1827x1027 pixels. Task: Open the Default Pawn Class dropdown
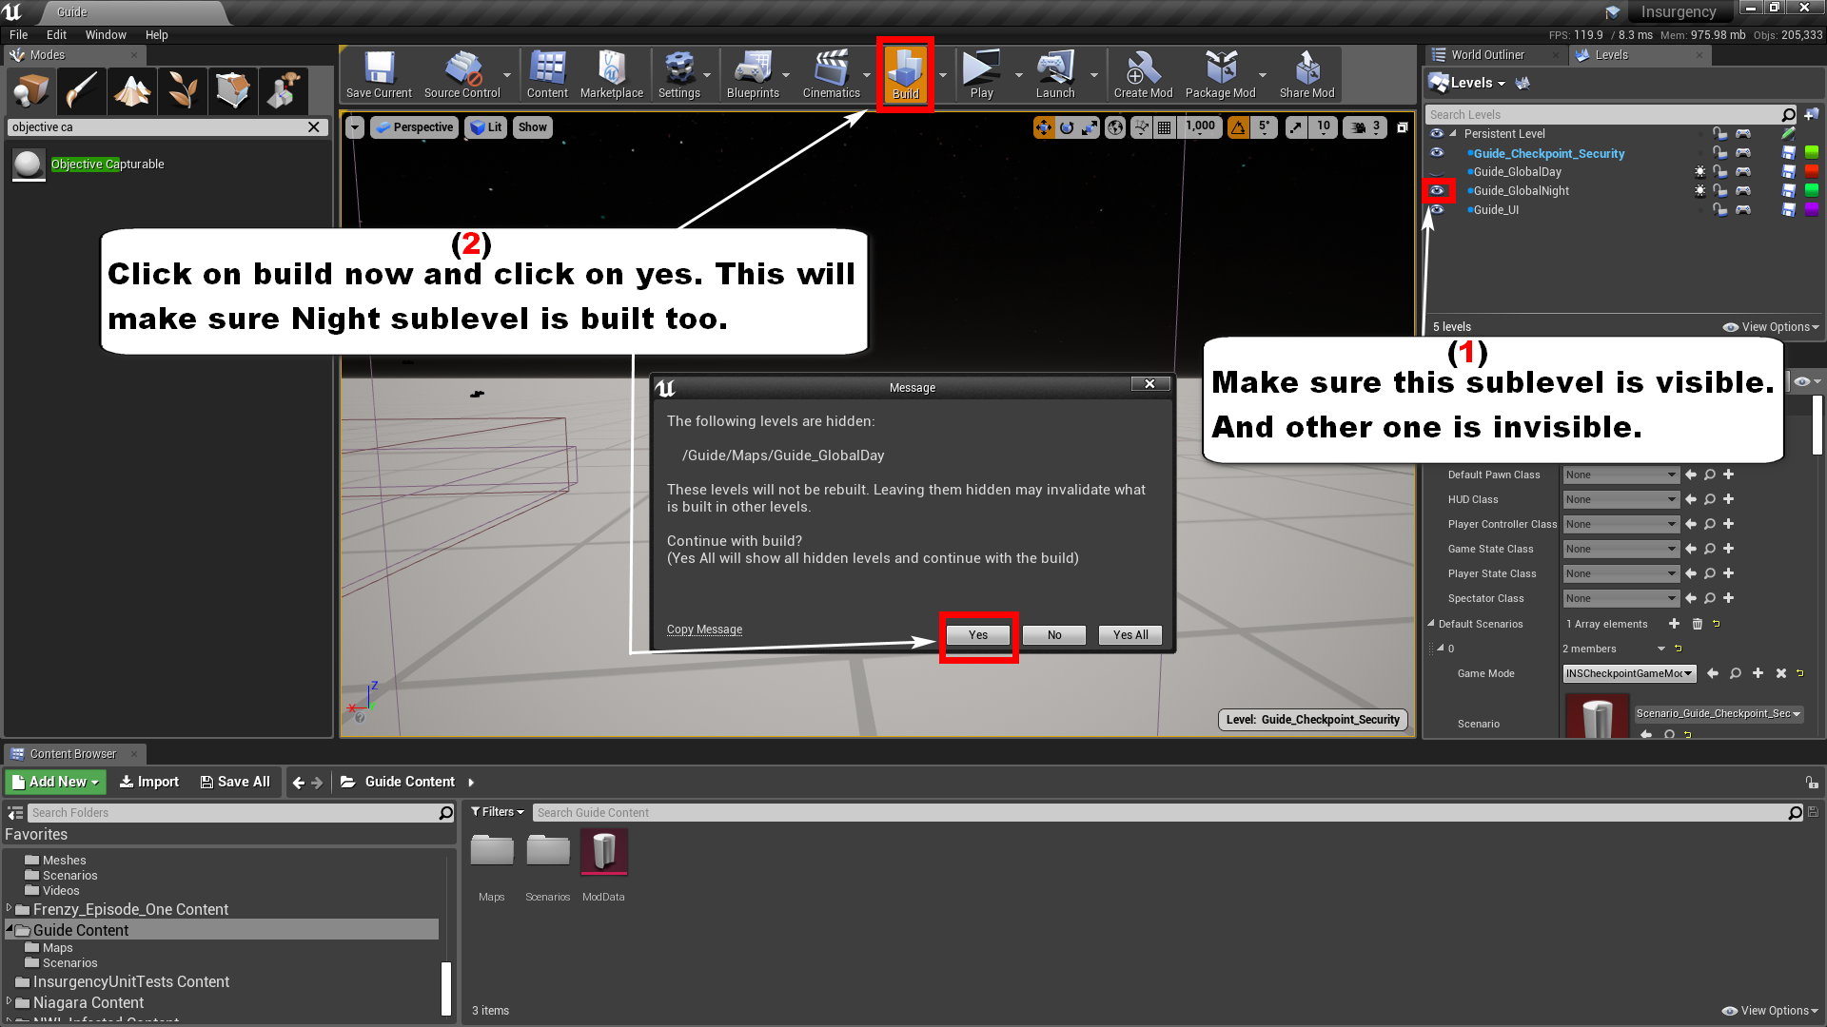point(1621,475)
